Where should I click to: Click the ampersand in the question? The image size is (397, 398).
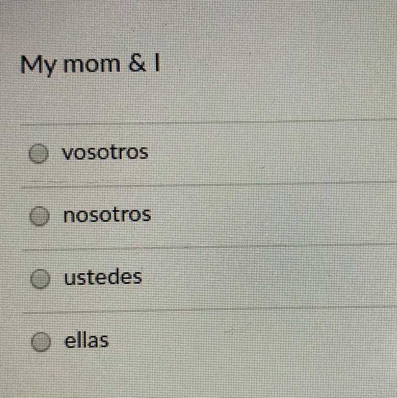point(137,64)
